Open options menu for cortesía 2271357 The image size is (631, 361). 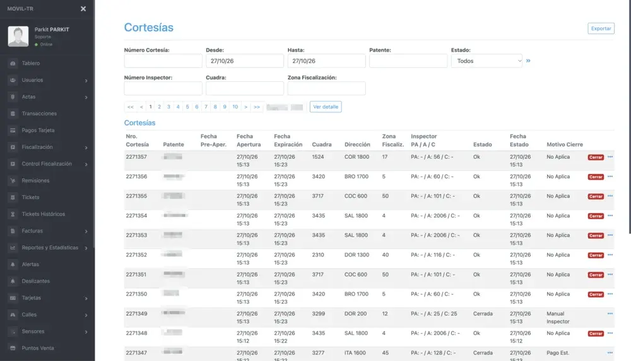click(x=610, y=157)
